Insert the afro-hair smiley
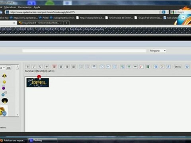Viewport: 191px width, 143px height. pos(5,100)
